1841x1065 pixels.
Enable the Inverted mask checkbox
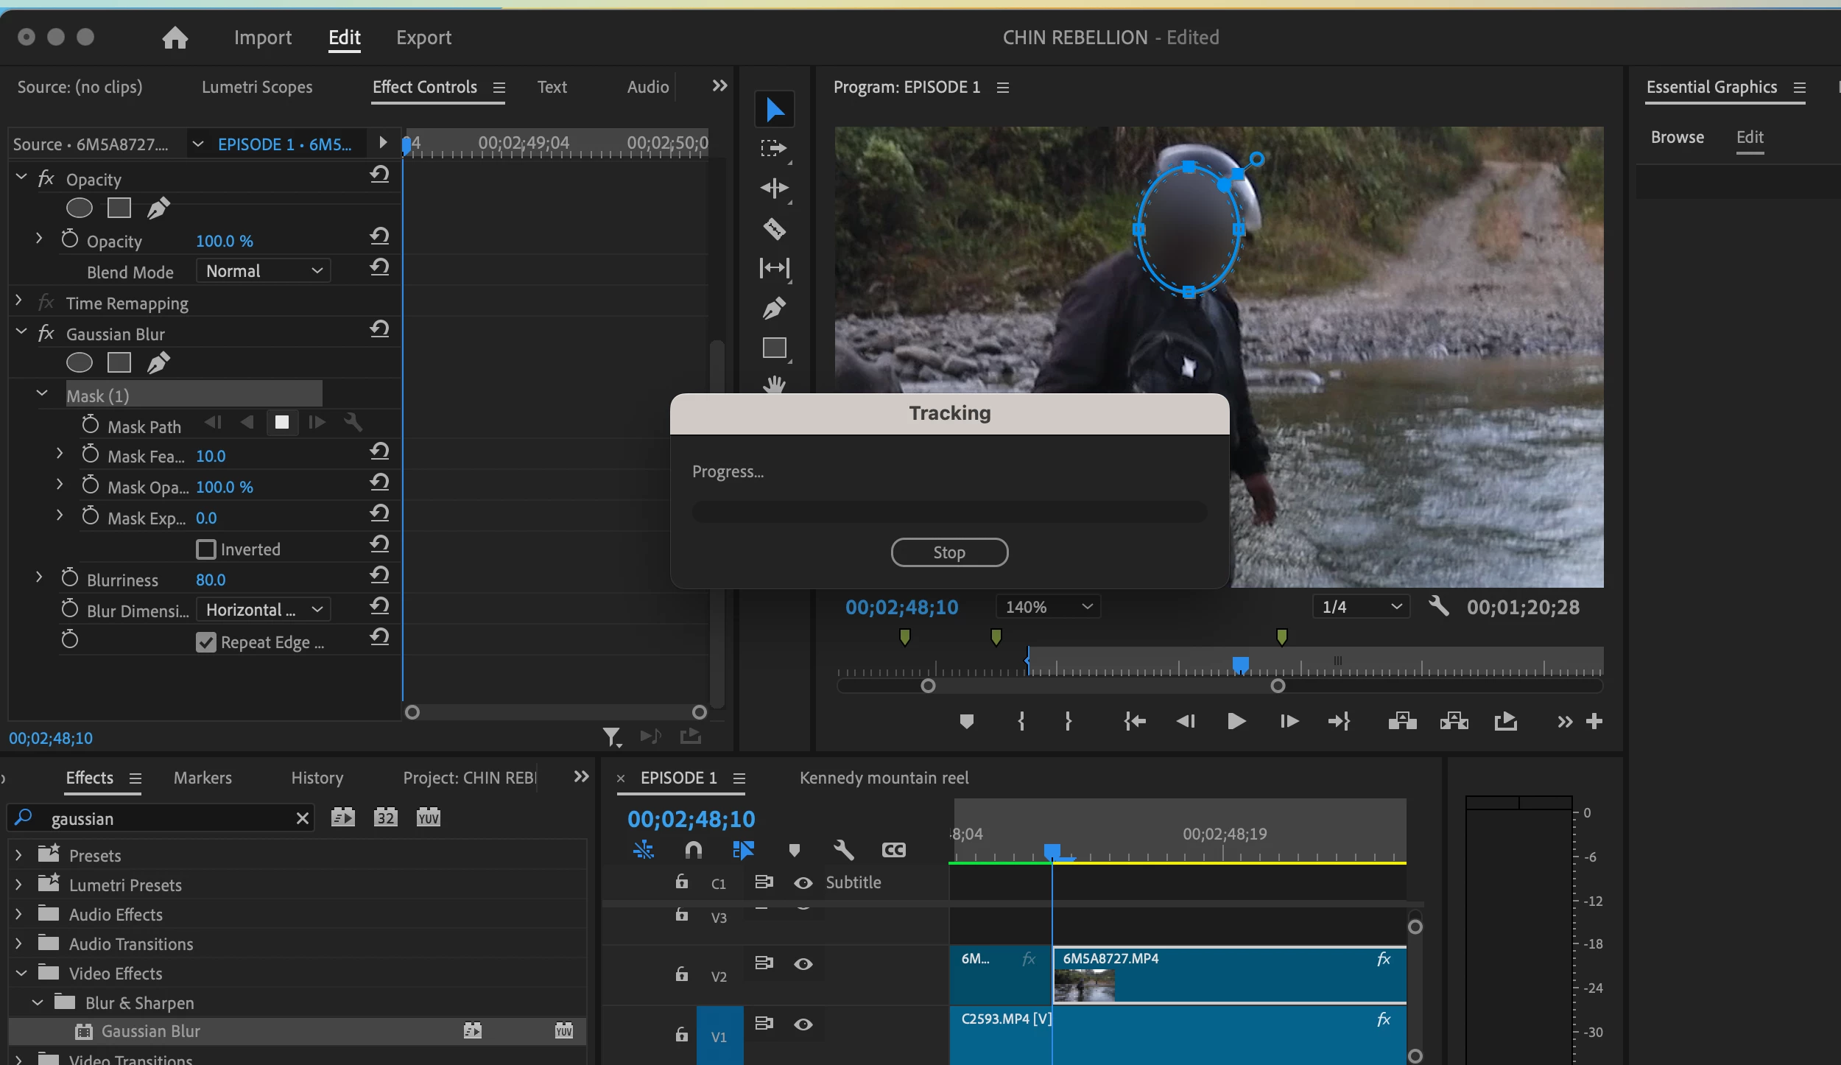(206, 549)
